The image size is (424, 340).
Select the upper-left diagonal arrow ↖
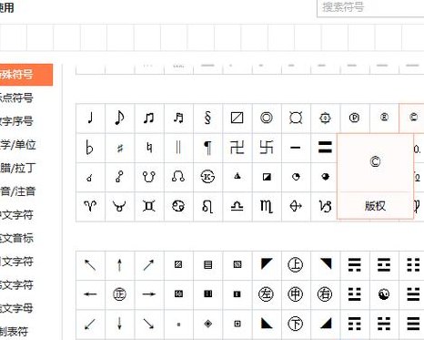[x=90, y=265]
